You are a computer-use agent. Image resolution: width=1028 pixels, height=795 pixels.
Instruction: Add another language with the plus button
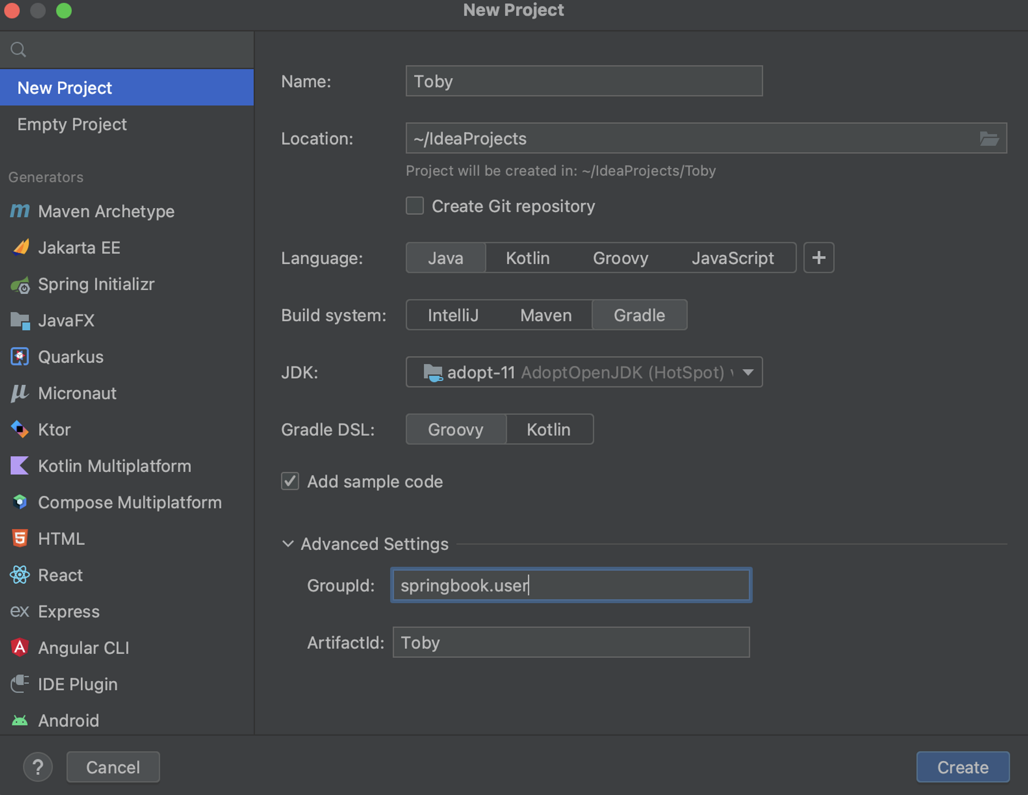818,258
